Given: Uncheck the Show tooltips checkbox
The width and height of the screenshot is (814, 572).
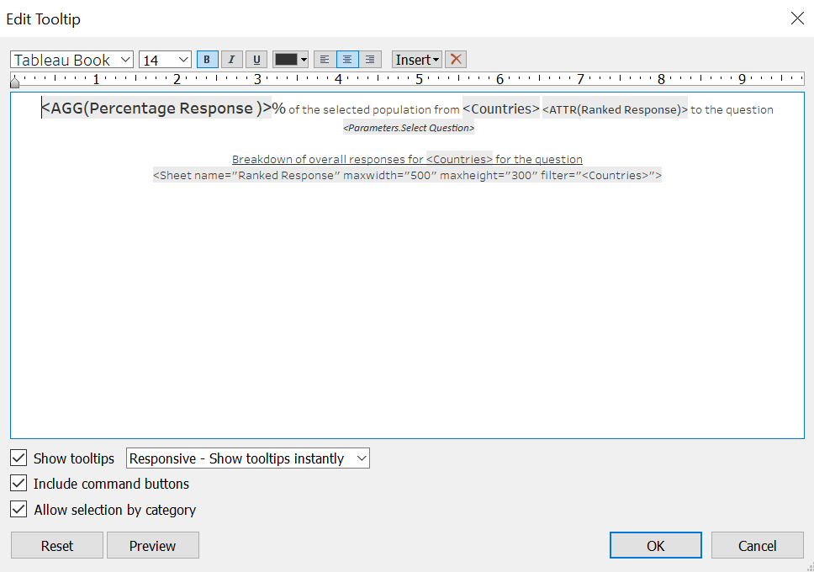Looking at the screenshot, I should coord(18,458).
